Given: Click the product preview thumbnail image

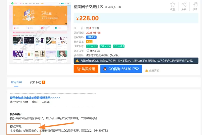Looking at the screenshot, I should click(x=40, y=33).
